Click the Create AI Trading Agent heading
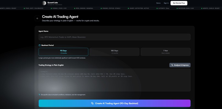This screenshot has height=109, width=222. click(60, 17)
